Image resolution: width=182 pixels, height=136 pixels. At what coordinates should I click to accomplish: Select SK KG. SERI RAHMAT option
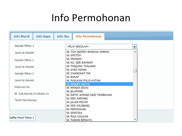click(99, 63)
